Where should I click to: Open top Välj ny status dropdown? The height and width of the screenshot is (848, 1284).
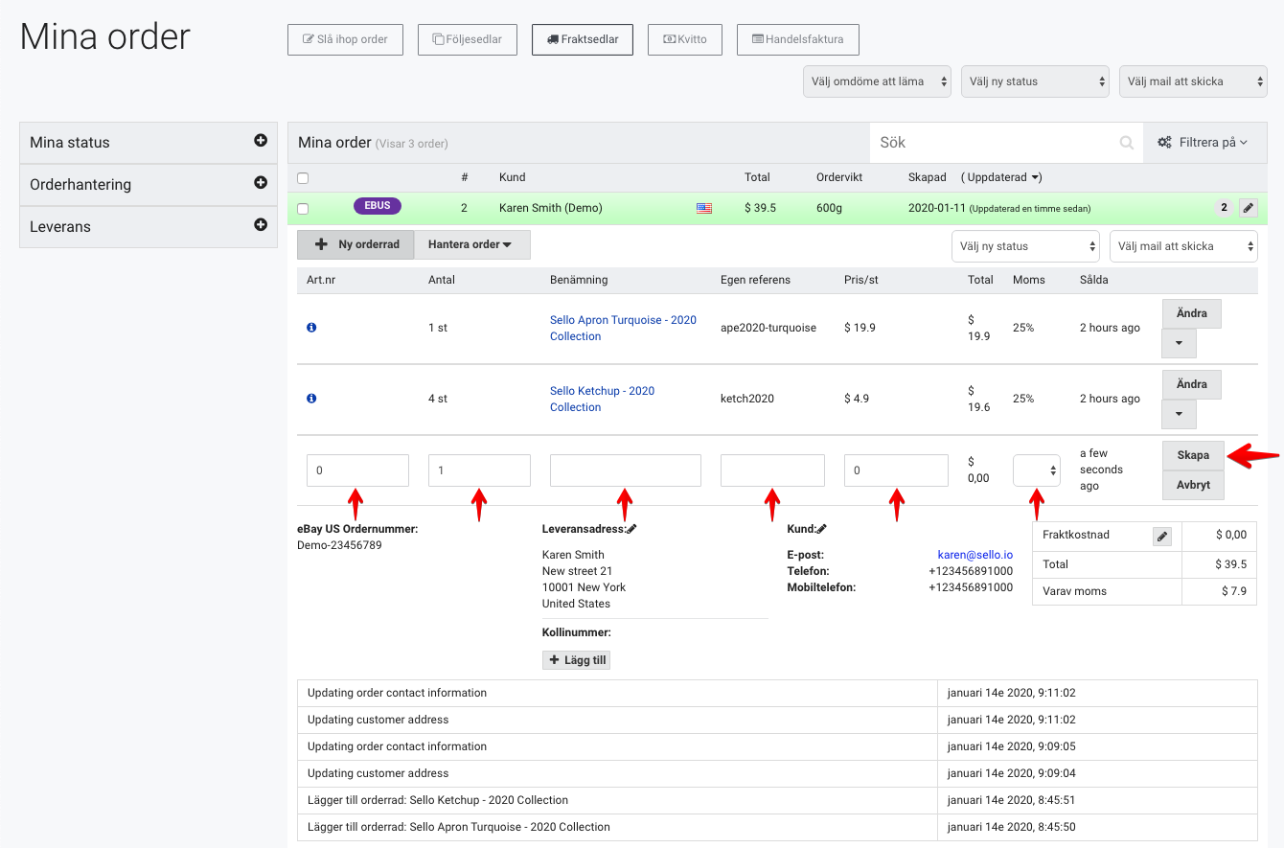(1035, 81)
